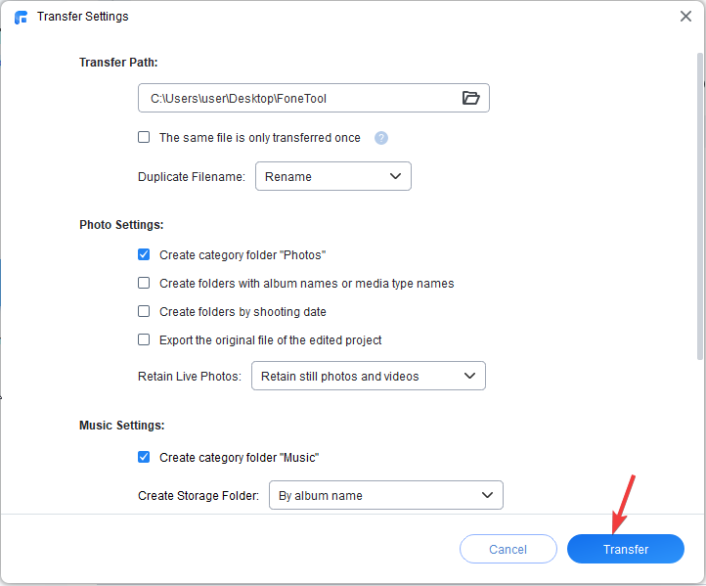
Task: Tick Create folders by shooting date
Action: click(144, 311)
